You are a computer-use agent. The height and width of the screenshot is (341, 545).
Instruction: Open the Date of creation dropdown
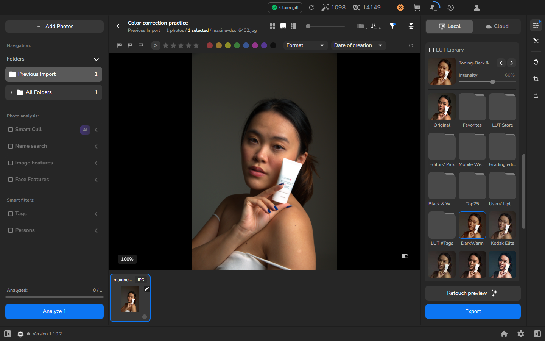click(x=358, y=45)
